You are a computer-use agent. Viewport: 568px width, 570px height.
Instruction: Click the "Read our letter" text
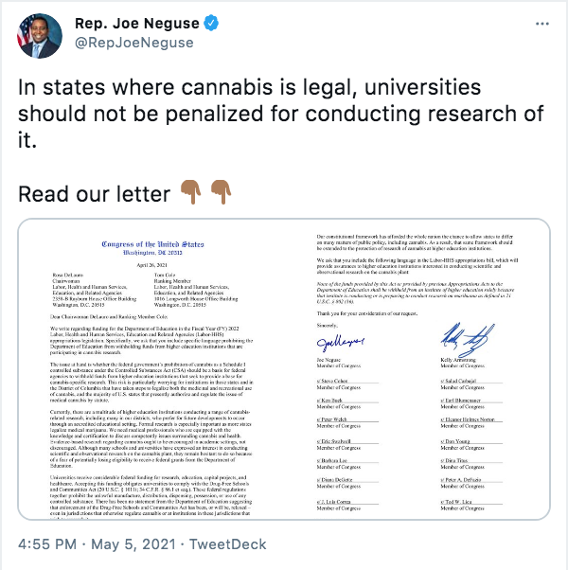click(94, 194)
